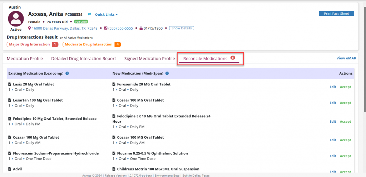Image resolution: width=366 pixels, height=177 pixels.
Task: Click the birthday cake icon near 01/15/1950
Action: [x=141, y=28]
